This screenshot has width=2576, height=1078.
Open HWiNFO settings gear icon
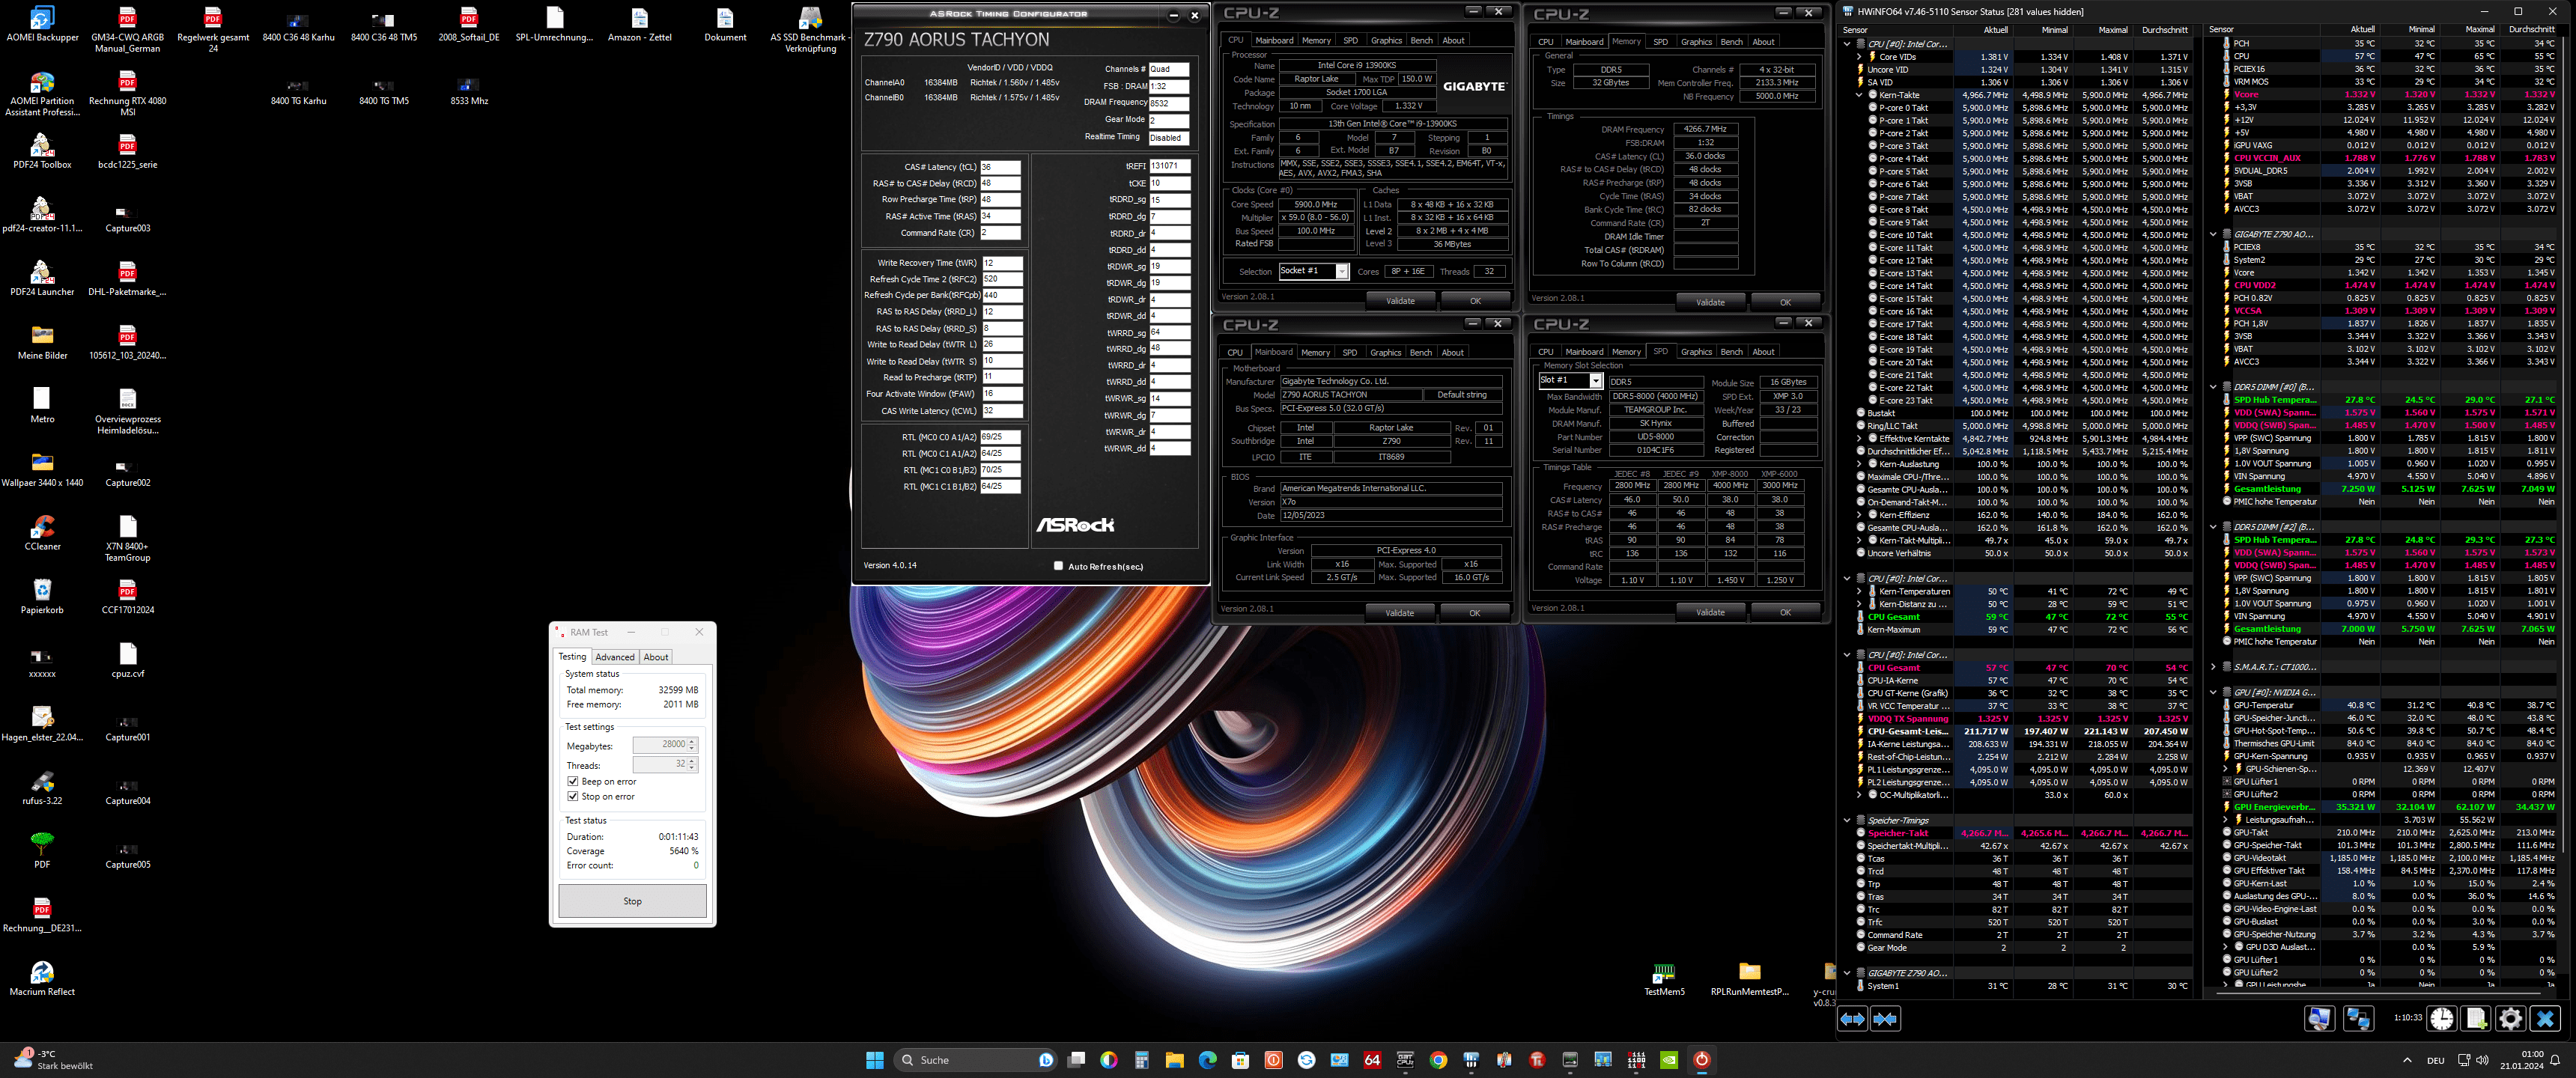pyautogui.click(x=2510, y=1018)
